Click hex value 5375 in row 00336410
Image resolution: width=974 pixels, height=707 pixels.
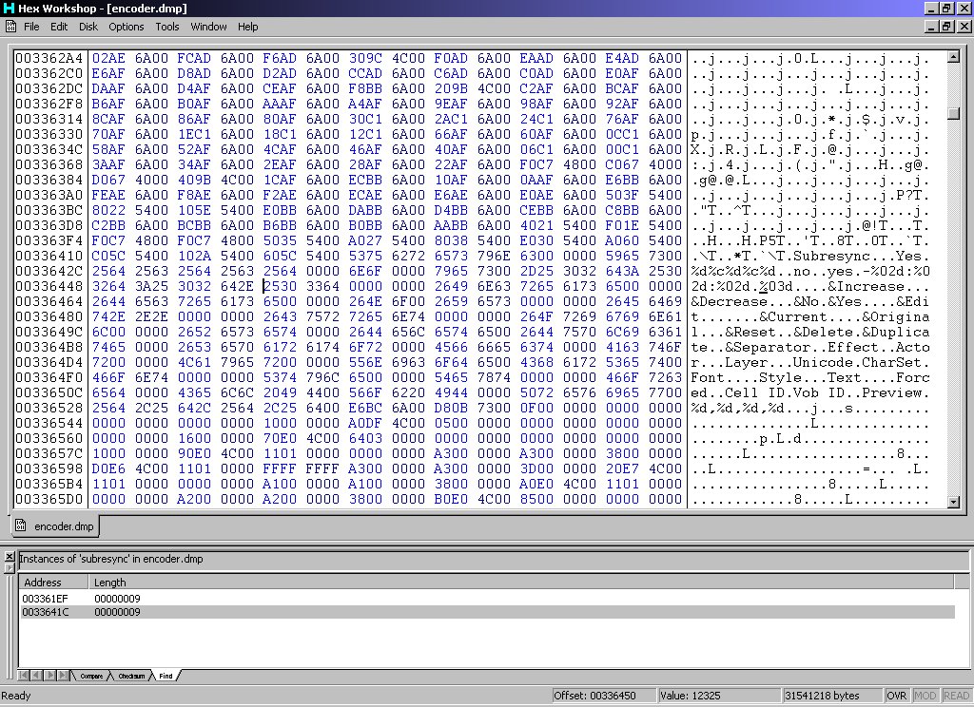(x=365, y=256)
